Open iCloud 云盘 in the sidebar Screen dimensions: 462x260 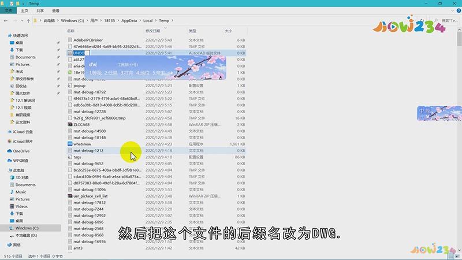point(23,132)
